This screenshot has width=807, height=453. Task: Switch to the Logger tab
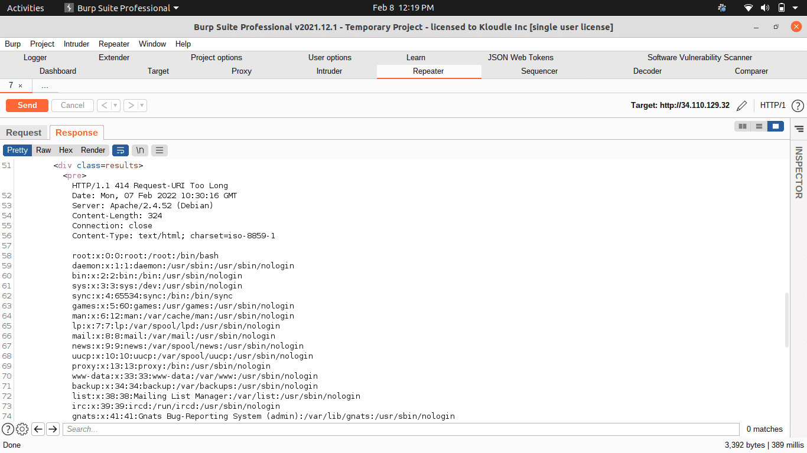(x=35, y=58)
